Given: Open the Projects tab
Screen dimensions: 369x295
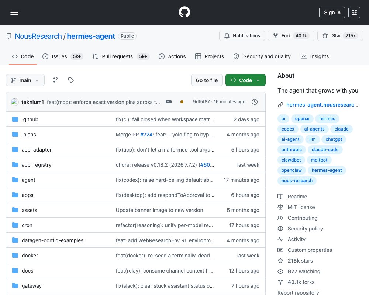Looking at the screenshot, I should pos(210,56).
